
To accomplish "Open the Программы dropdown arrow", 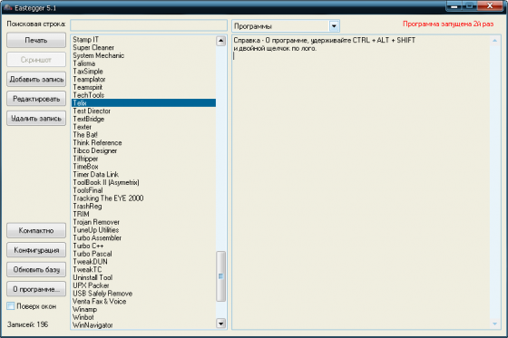I will 334,26.
